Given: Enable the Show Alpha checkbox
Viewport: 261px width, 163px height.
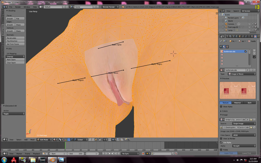Looking at the screenshot, I should (x=221, y=107).
